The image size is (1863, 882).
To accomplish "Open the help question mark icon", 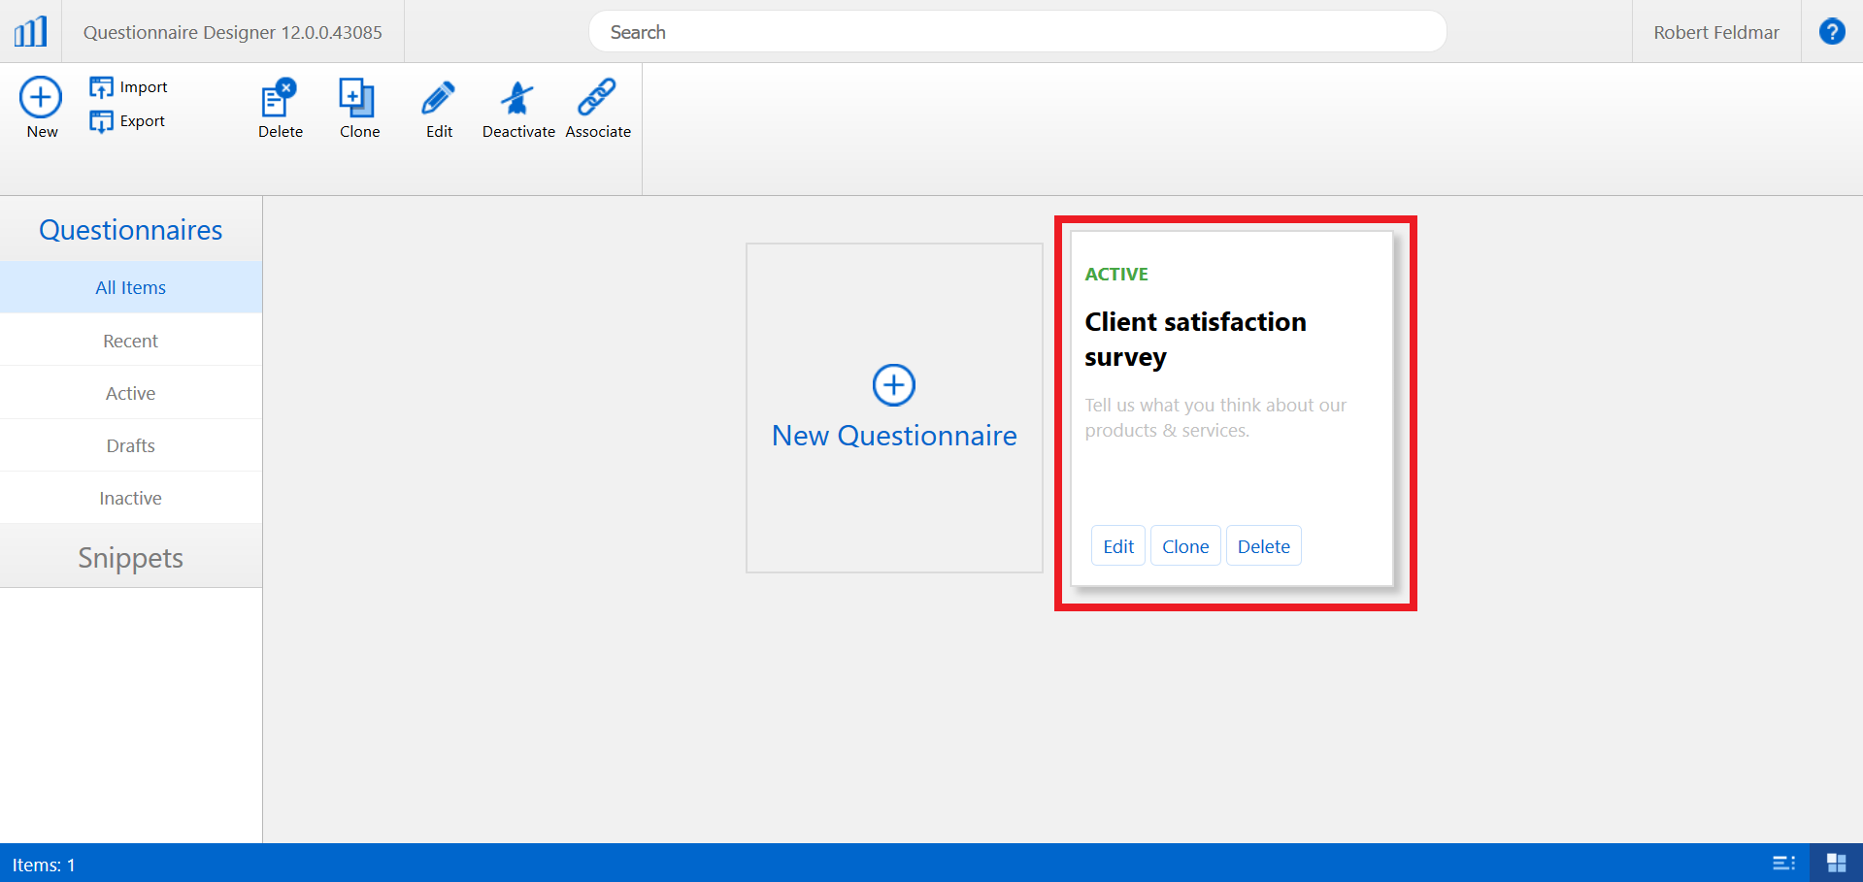I will point(1831,32).
